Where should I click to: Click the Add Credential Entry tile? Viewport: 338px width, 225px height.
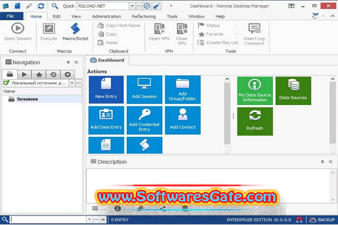(x=145, y=120)
